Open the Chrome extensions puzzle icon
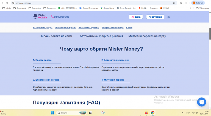Image resolution: width=211 pixels, height=116 pixels. point(186,3)
